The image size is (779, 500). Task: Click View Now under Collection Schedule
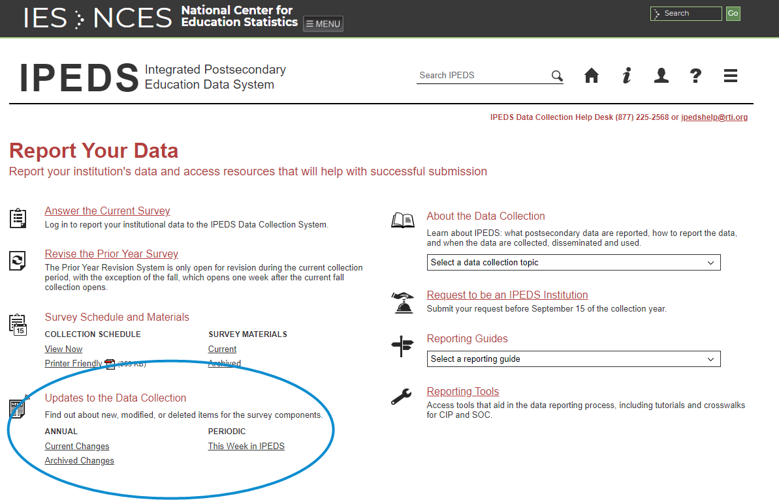coord(63,349)
